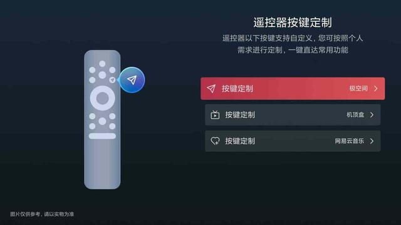
Task: Click the TV set-top box icon
Action: click(x=215, y=115)
